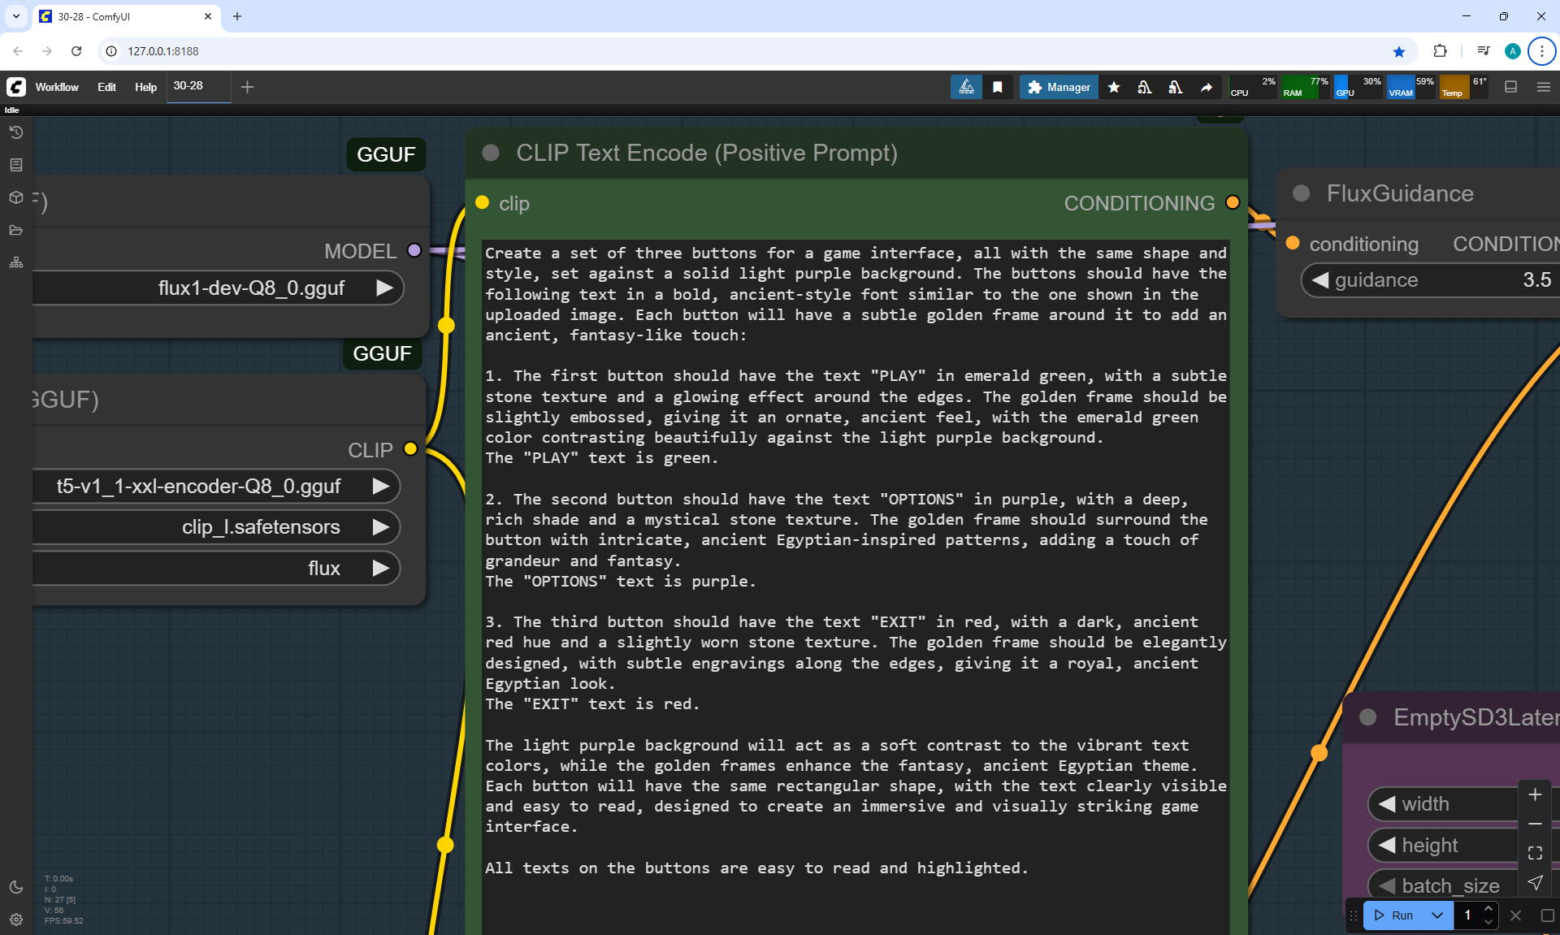Click the star icon next to Manager
This screenshot has height=935, width=1560.
tap(1114, 87)
